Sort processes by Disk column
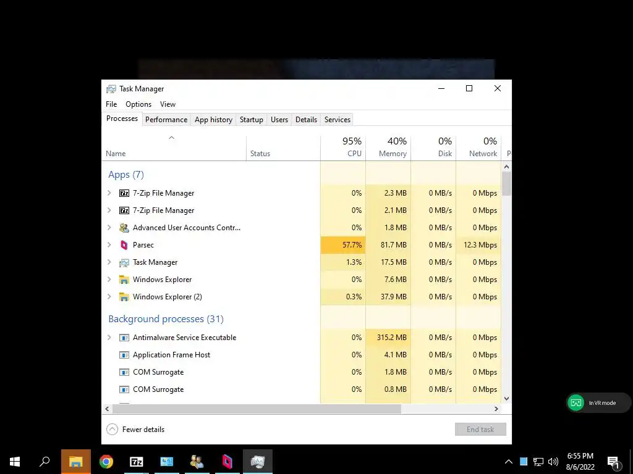633x474 pixels. pyautogui.click(x=433, y=148)
